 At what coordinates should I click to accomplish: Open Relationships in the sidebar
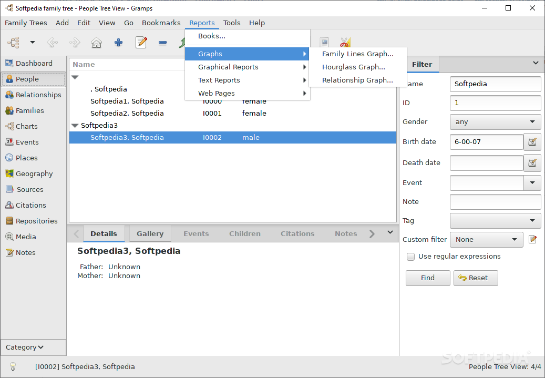(x=33, y=95)
